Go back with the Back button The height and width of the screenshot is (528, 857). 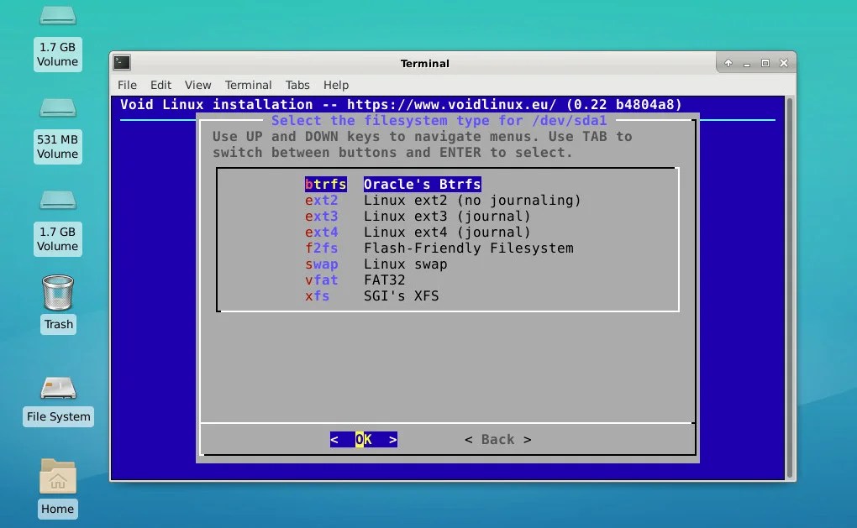coord(498,440)
